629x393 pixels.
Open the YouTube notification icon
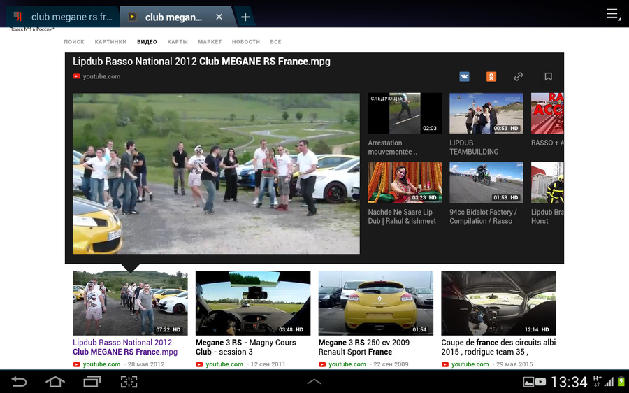(x=540, y=382)
